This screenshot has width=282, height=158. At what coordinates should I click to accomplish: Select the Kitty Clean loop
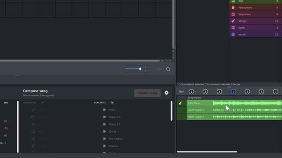coord(234,103)
